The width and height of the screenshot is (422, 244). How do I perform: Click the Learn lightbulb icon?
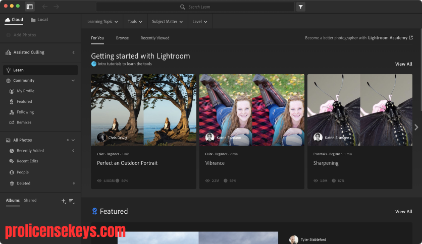(9, 70)
